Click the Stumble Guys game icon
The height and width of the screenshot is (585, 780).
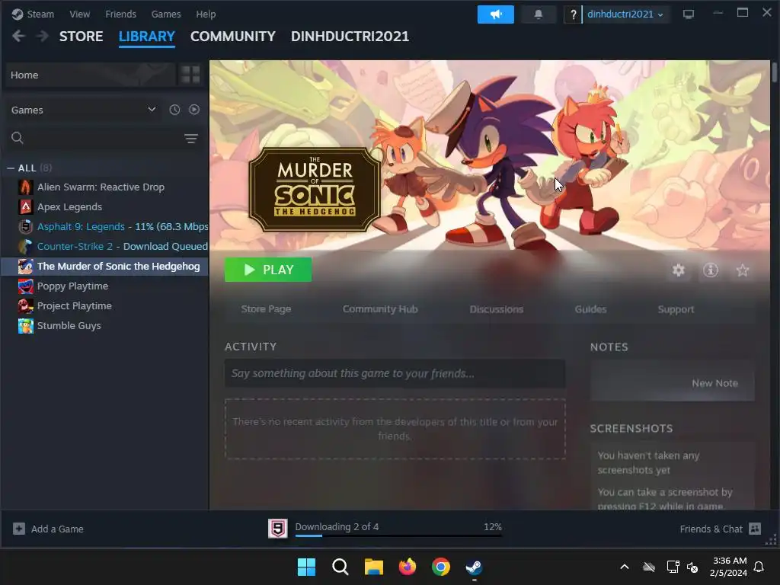point(25,326)
